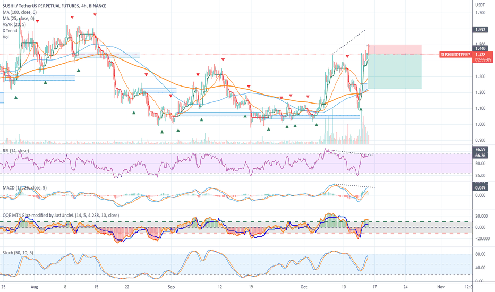Click the dotted divergence line on MACD pane

tap(354, 186)
